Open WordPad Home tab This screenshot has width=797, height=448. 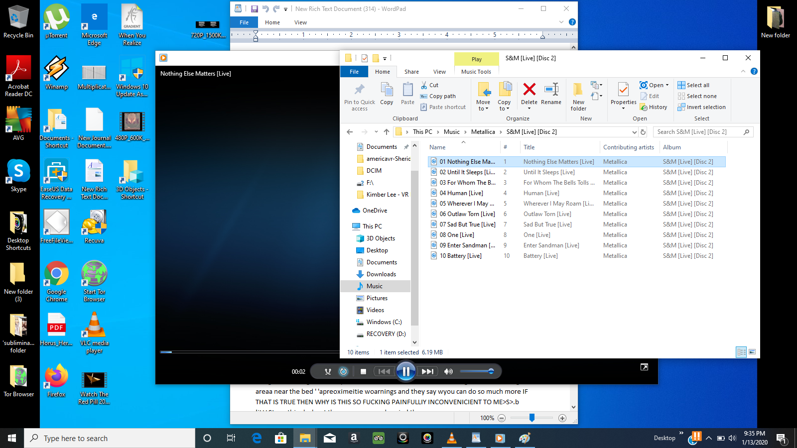coord(272,22)
